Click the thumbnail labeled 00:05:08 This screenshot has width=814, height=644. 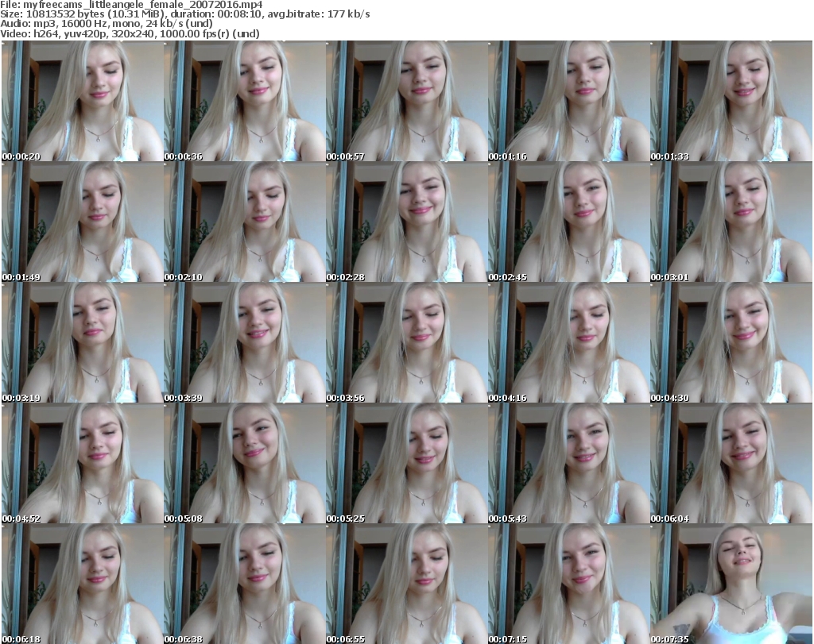pyautogui.click(x=245, y=464)
